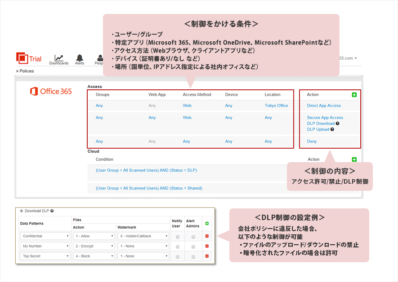Check Notify User for Confidential row
398x282 pixels.
point(178,237)
